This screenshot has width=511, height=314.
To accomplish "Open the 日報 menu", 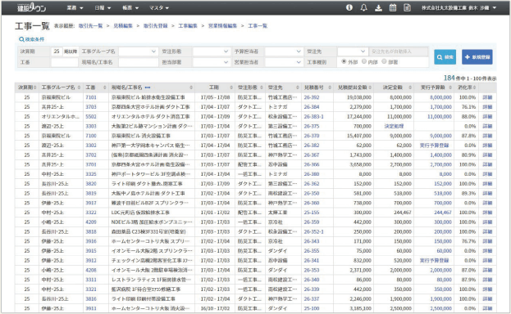I will (103, 8).
